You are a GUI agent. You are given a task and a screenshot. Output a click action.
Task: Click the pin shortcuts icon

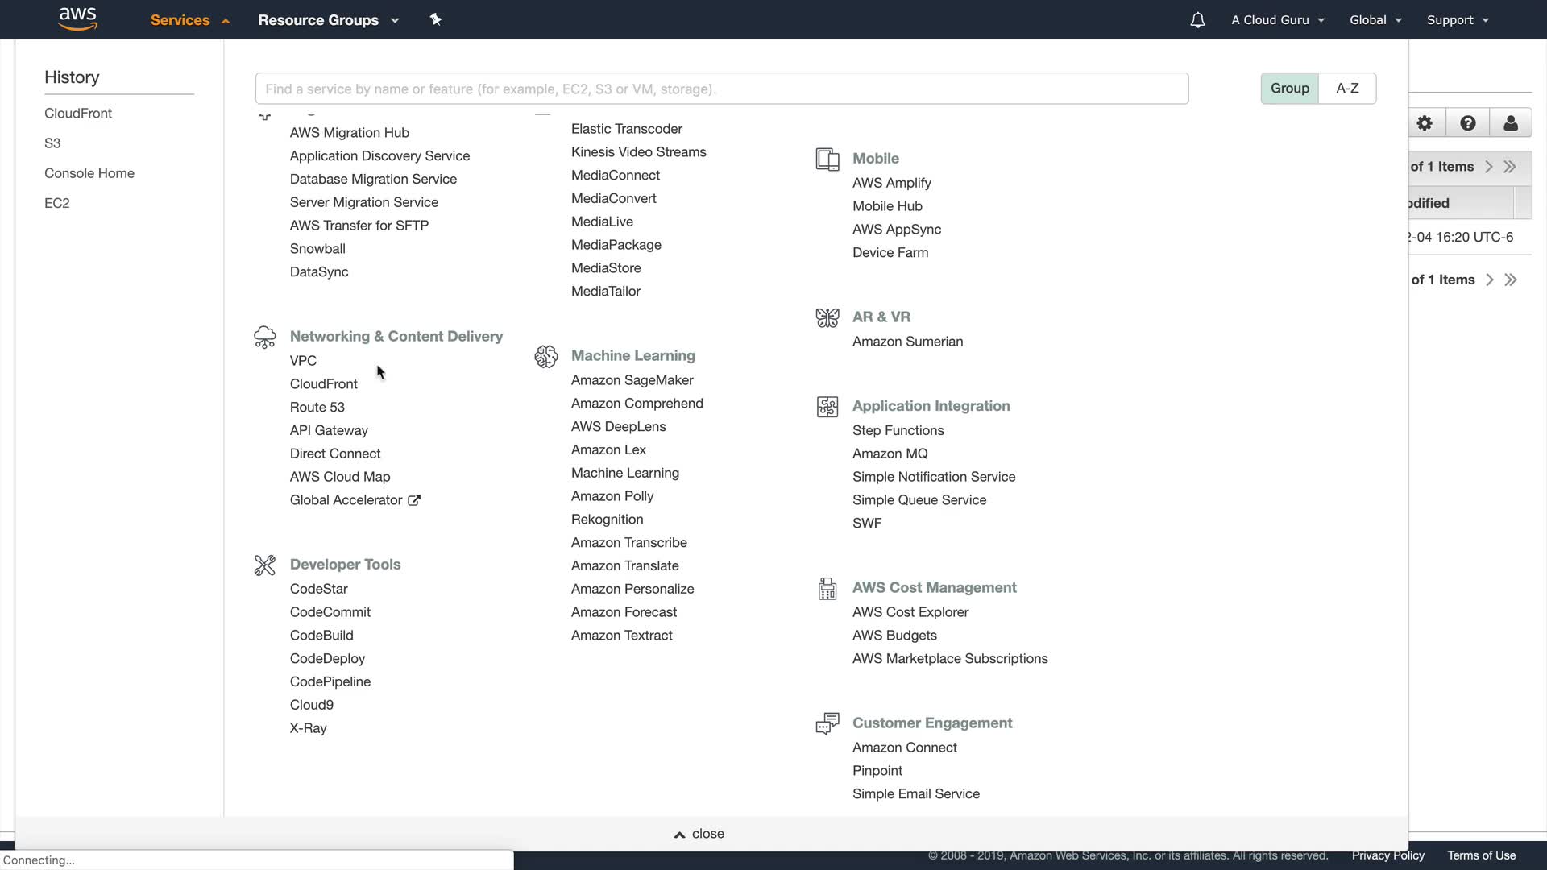436,19
